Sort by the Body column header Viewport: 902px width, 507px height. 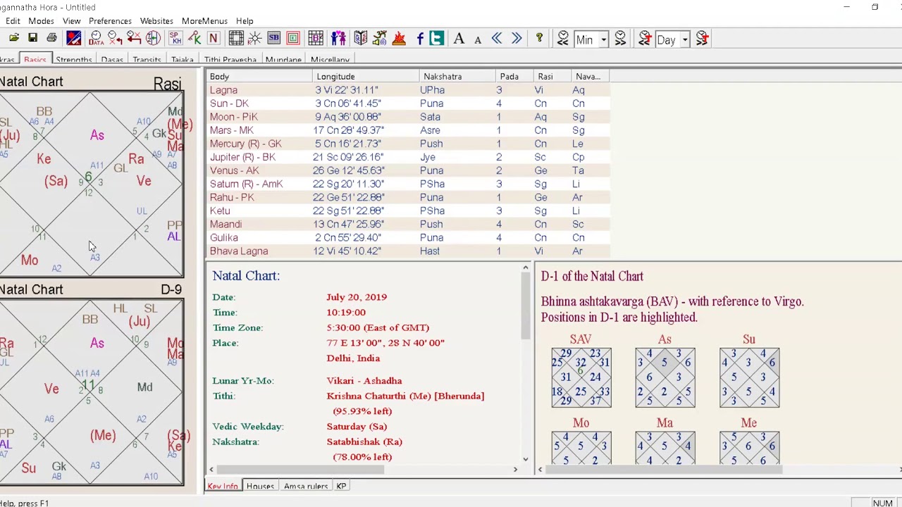259,76
